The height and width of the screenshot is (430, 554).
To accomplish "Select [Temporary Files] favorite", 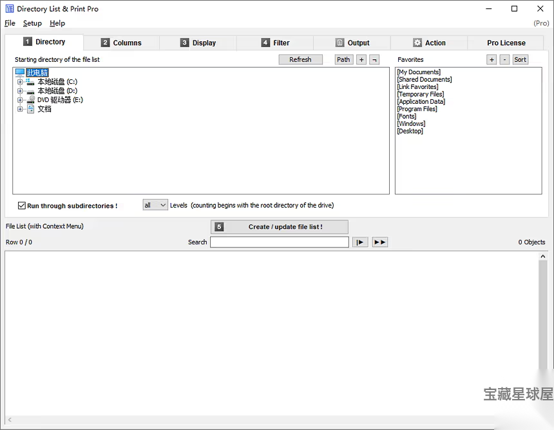I will click(x=421, y=94).
